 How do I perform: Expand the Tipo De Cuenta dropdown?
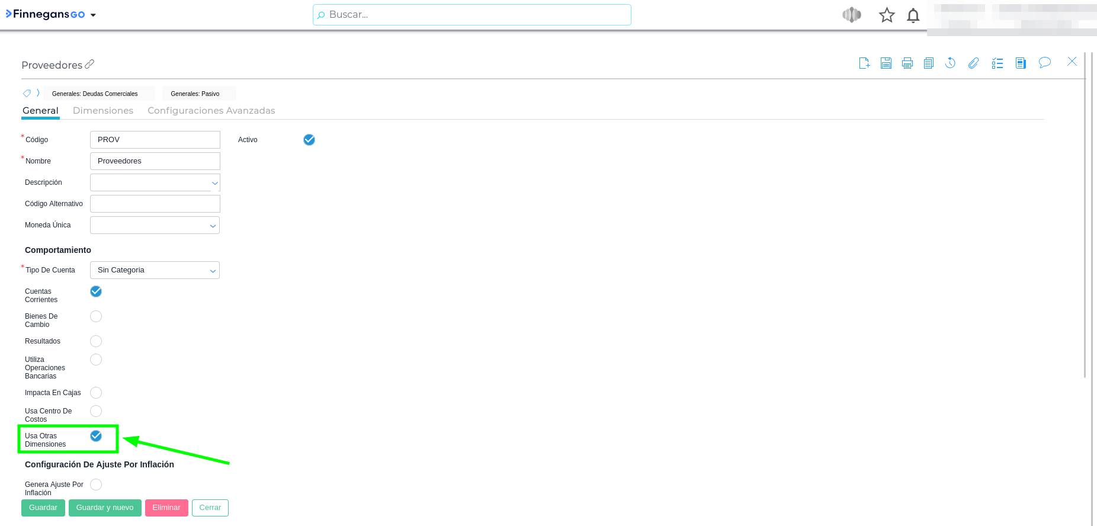coord(155,270)
